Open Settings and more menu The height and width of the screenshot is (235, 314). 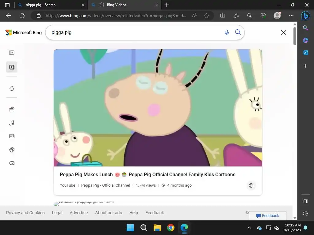click(291, 16)
